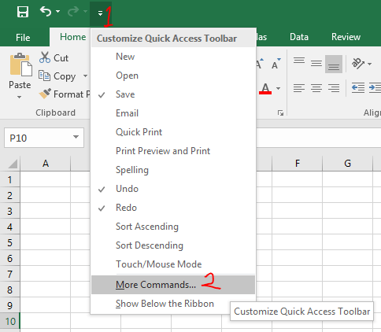This screenshot has height=332, width=381.
Task: Click the Center alignment icon
Action: (316, 88)
